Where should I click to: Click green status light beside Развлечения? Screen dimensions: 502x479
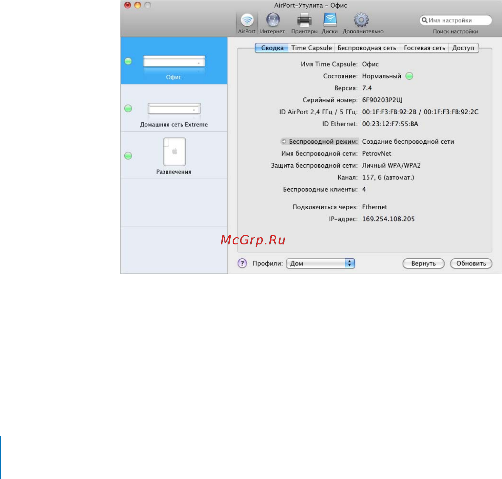coord(128,156)
